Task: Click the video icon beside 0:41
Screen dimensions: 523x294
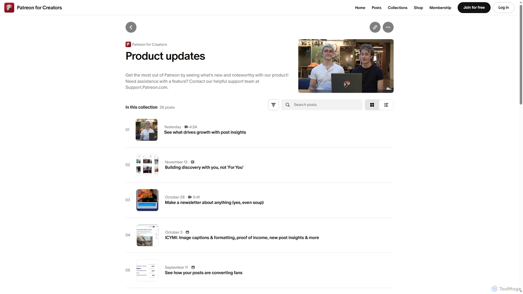Action: coord(190,197)
